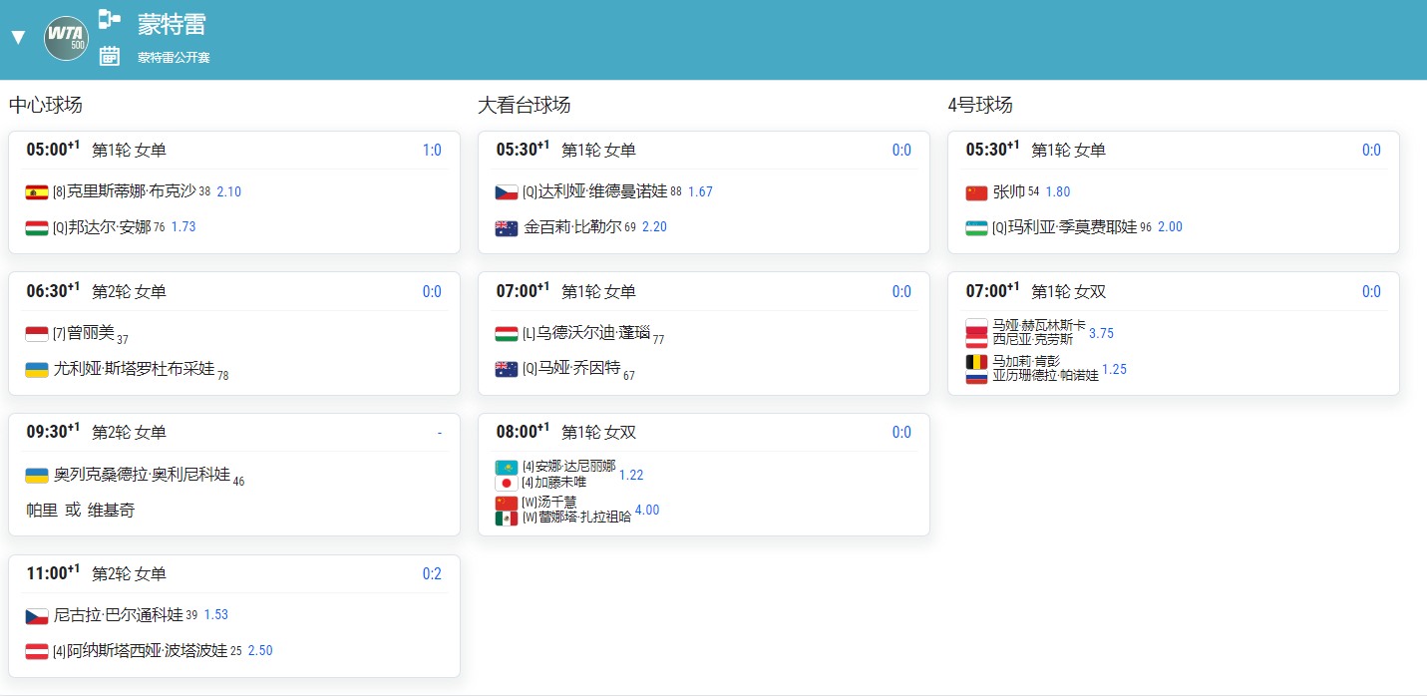Select odds 1.22 for 达尼丽娜/加藤未唯 pair

point(632,475)
